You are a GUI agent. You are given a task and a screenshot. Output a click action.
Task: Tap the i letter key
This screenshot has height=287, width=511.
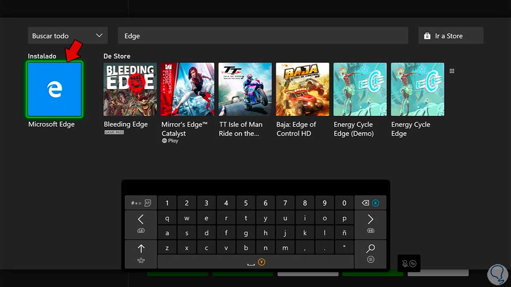pyautogui.click(x=305, y=218)
